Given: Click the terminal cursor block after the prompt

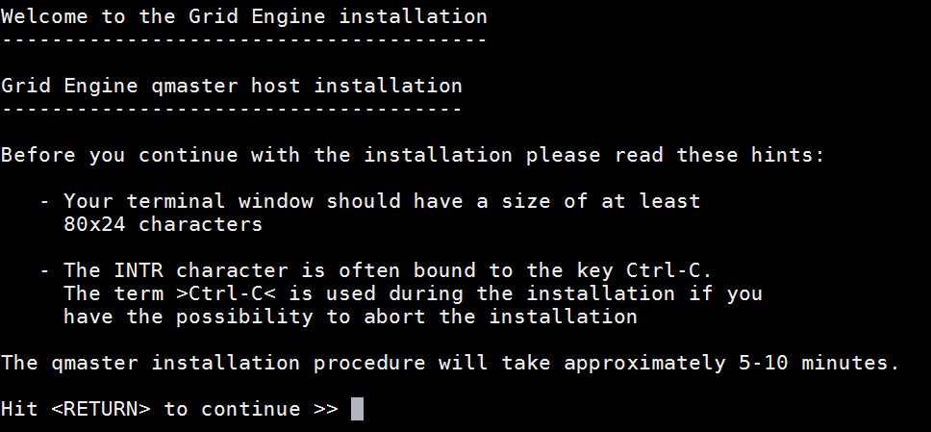Looking at the screenshot, I should [x=357, y=409].
